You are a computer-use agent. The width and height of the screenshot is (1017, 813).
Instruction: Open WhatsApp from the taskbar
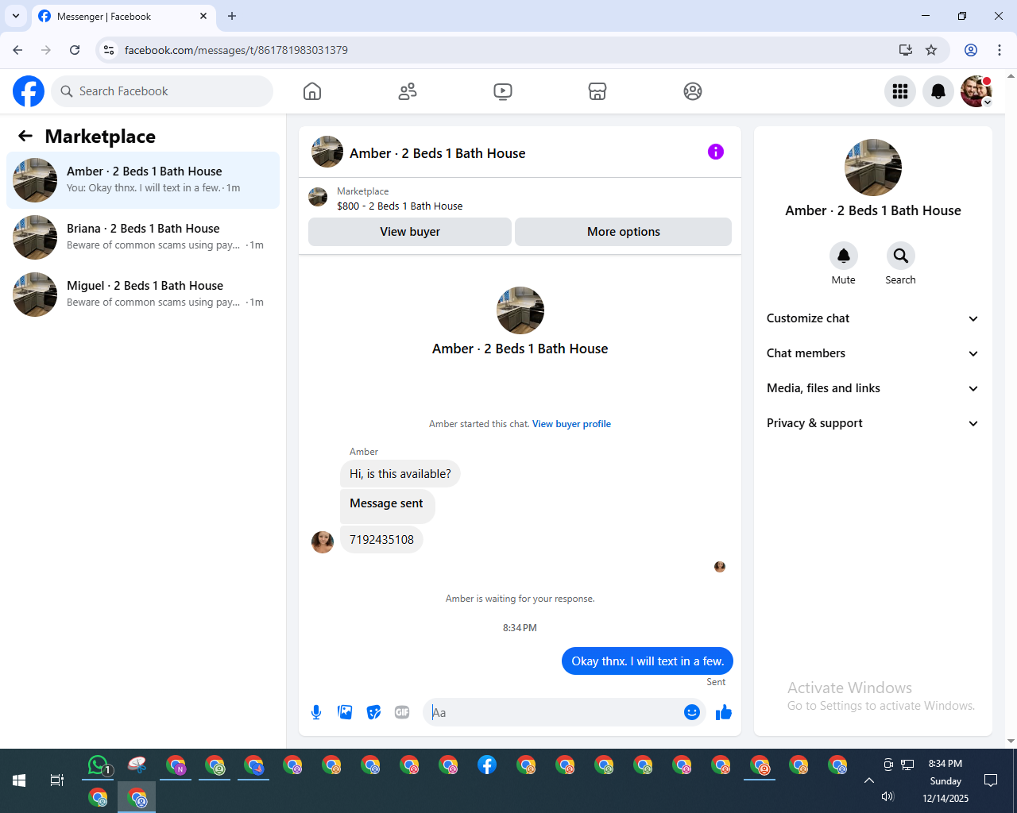pos(98,765)
